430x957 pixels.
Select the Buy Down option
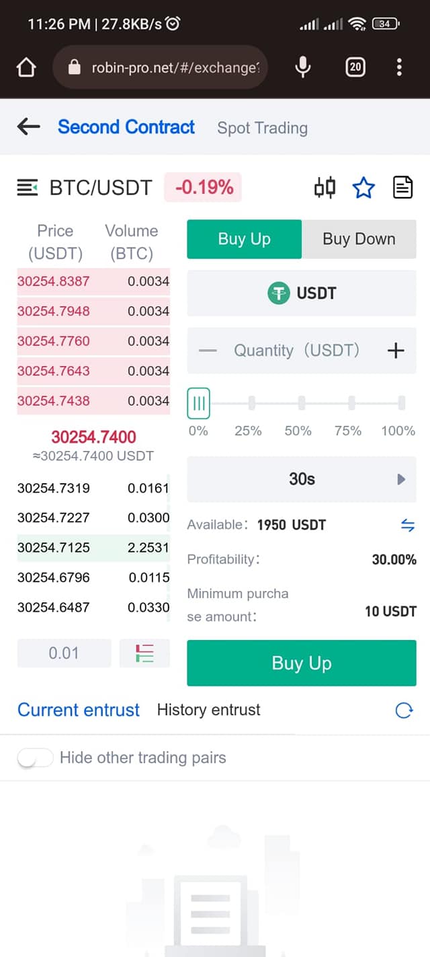pos(359,239)
